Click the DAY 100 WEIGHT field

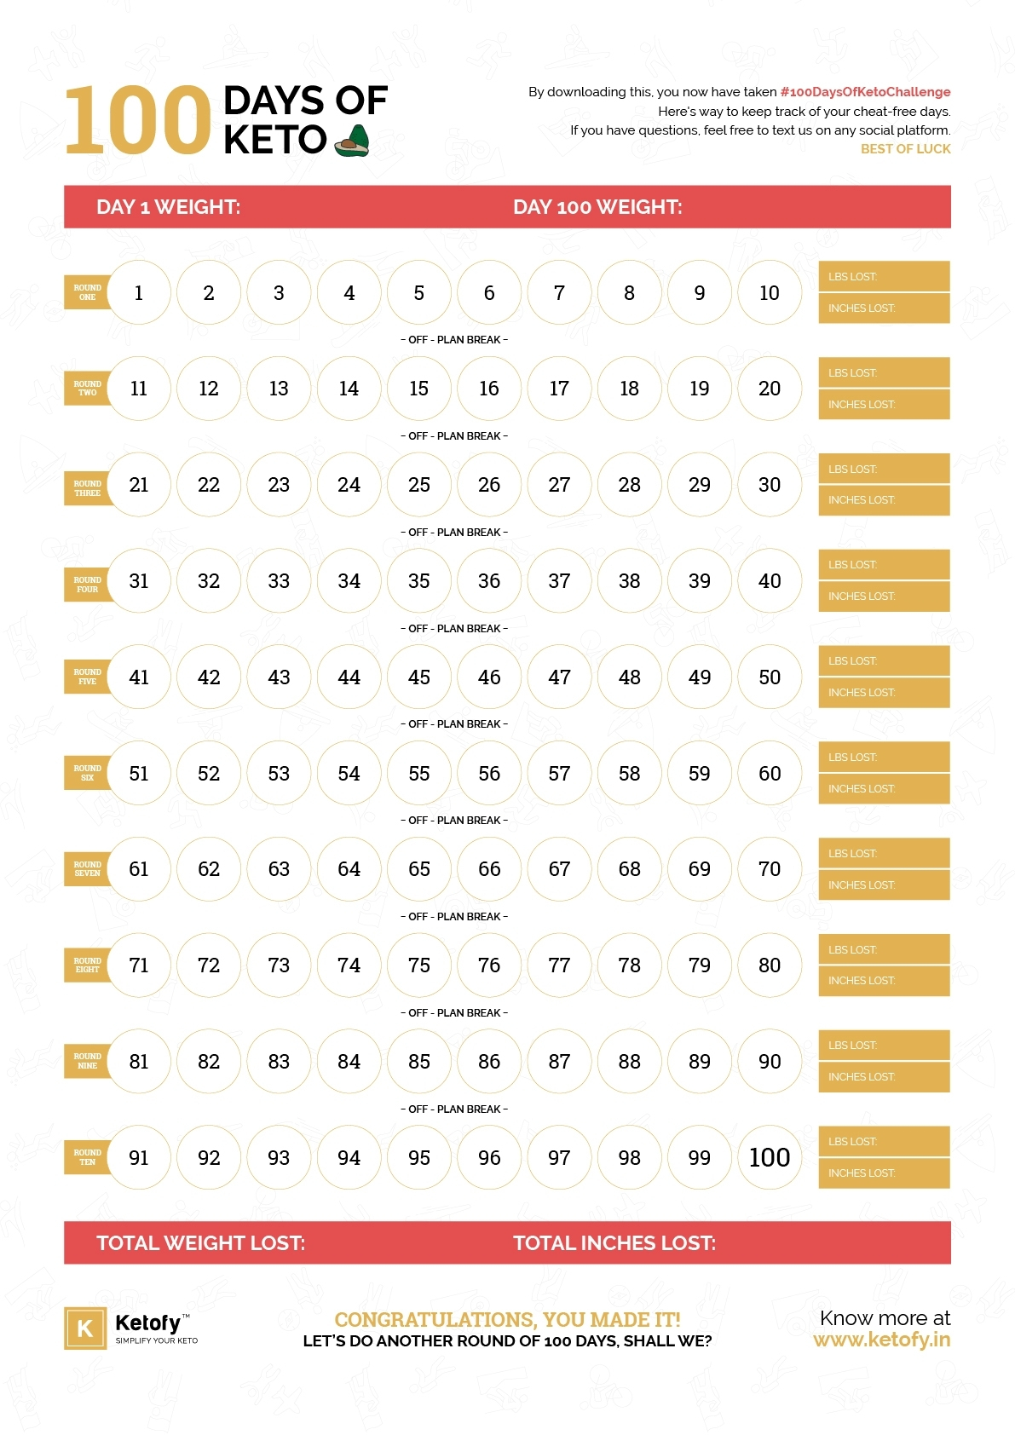tap(729, 207)
